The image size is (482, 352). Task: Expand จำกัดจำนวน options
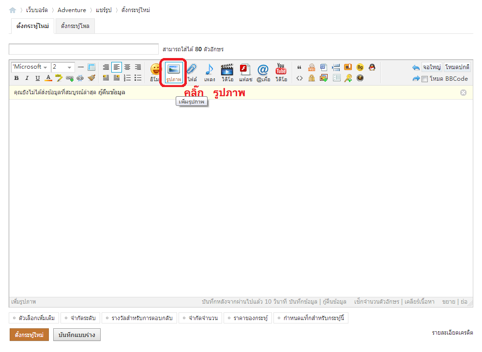(x=200, y=318)
